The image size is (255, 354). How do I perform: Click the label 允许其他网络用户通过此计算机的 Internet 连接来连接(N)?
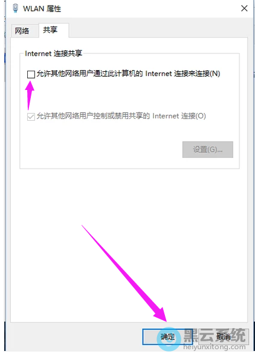(x=128, y=74)
